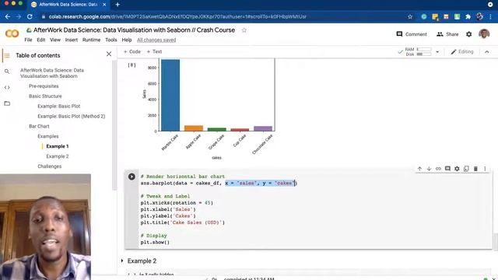
Task: Star the notebook title
Action: tap(244, 30)
